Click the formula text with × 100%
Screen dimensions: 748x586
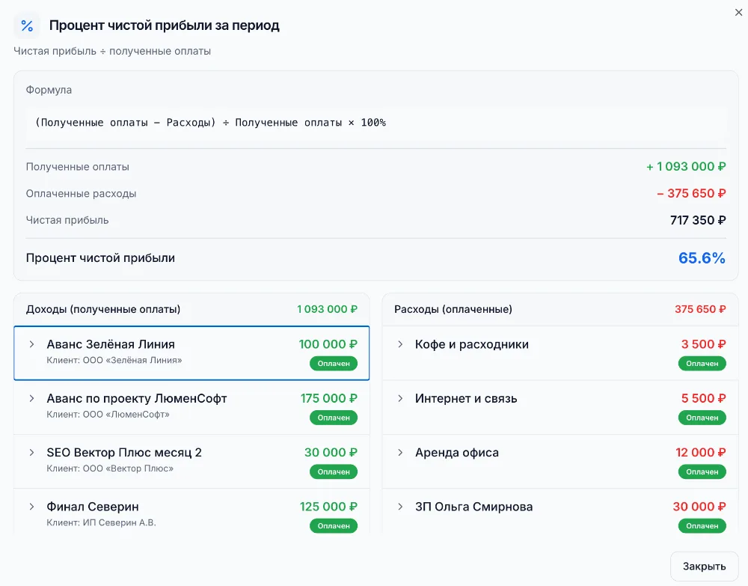(x=210, y=123)
